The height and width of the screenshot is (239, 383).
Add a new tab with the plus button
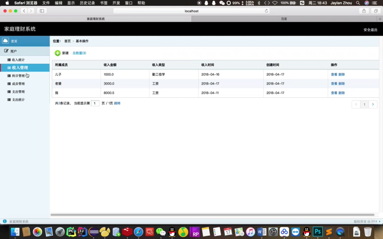click(380, 19)
